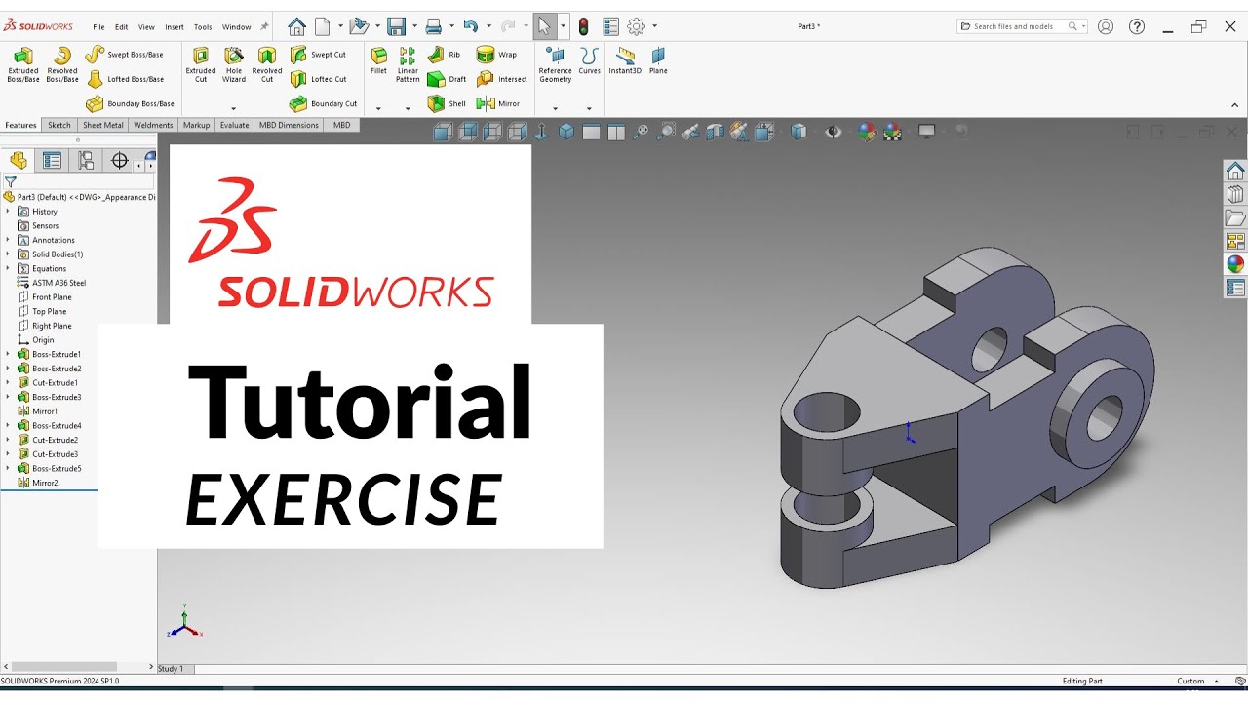Insert a reference Plane
This screenshot has height=702, width=1248.
(x=659, y=60)
